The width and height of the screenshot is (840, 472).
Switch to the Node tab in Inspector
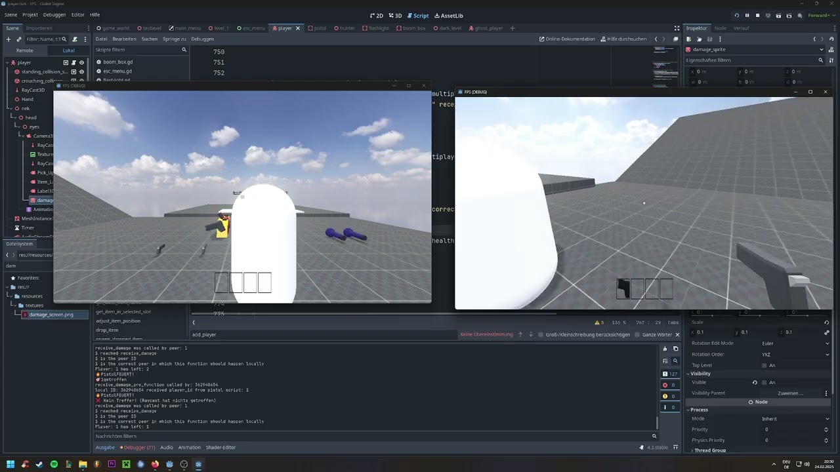click(721, 28)
